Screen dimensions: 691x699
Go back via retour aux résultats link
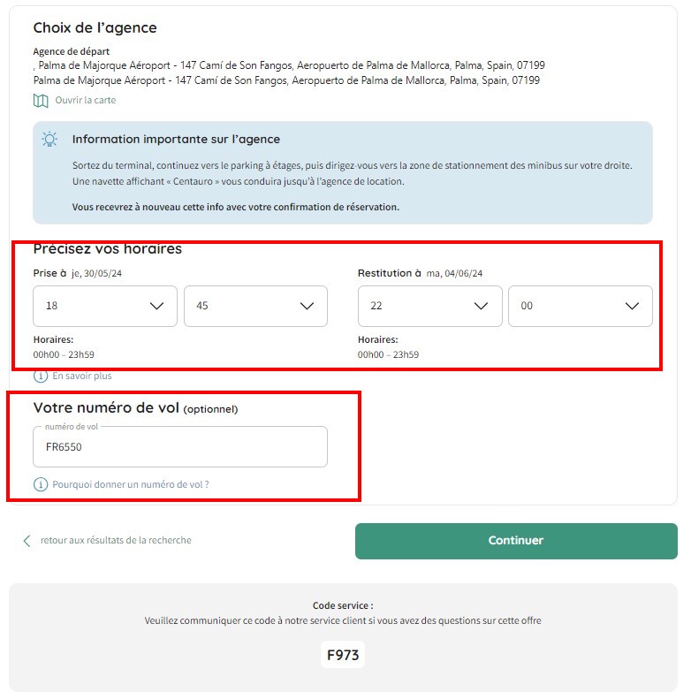point(116,540)
